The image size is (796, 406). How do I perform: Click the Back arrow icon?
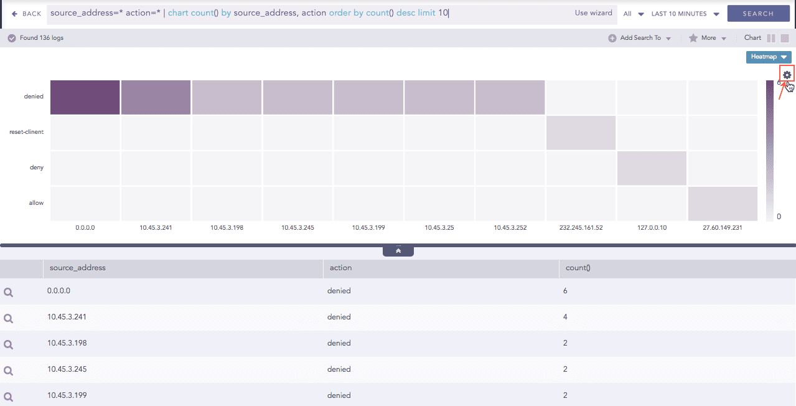coord(15,14)
